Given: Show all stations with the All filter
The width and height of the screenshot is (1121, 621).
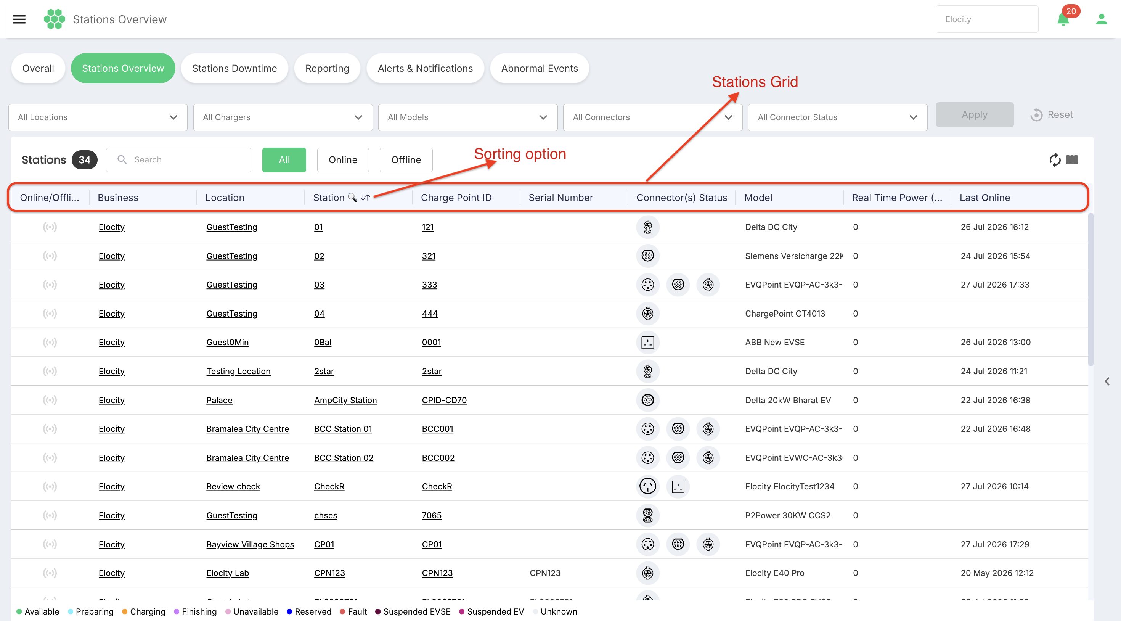Looking at the screenshot, I should coord(284,160).
